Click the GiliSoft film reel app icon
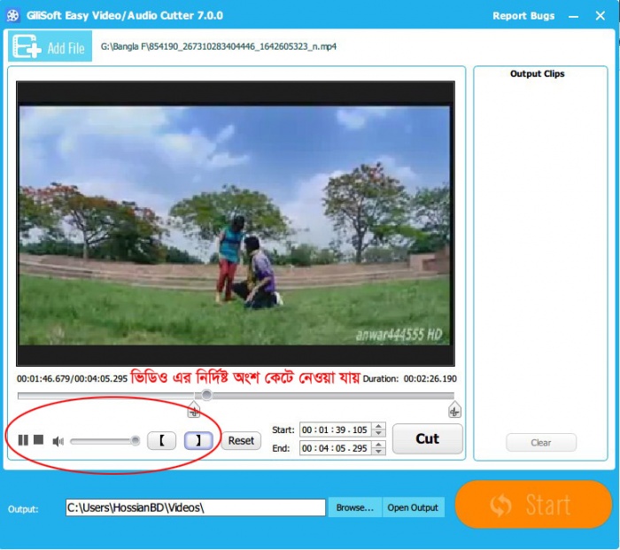 tap(12, 15)
